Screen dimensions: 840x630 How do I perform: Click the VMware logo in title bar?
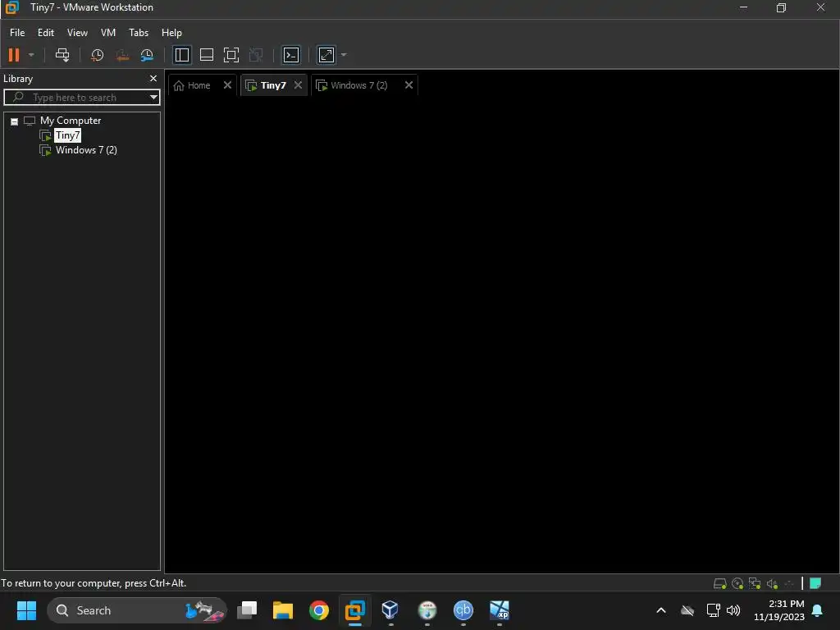pos(11,7)
